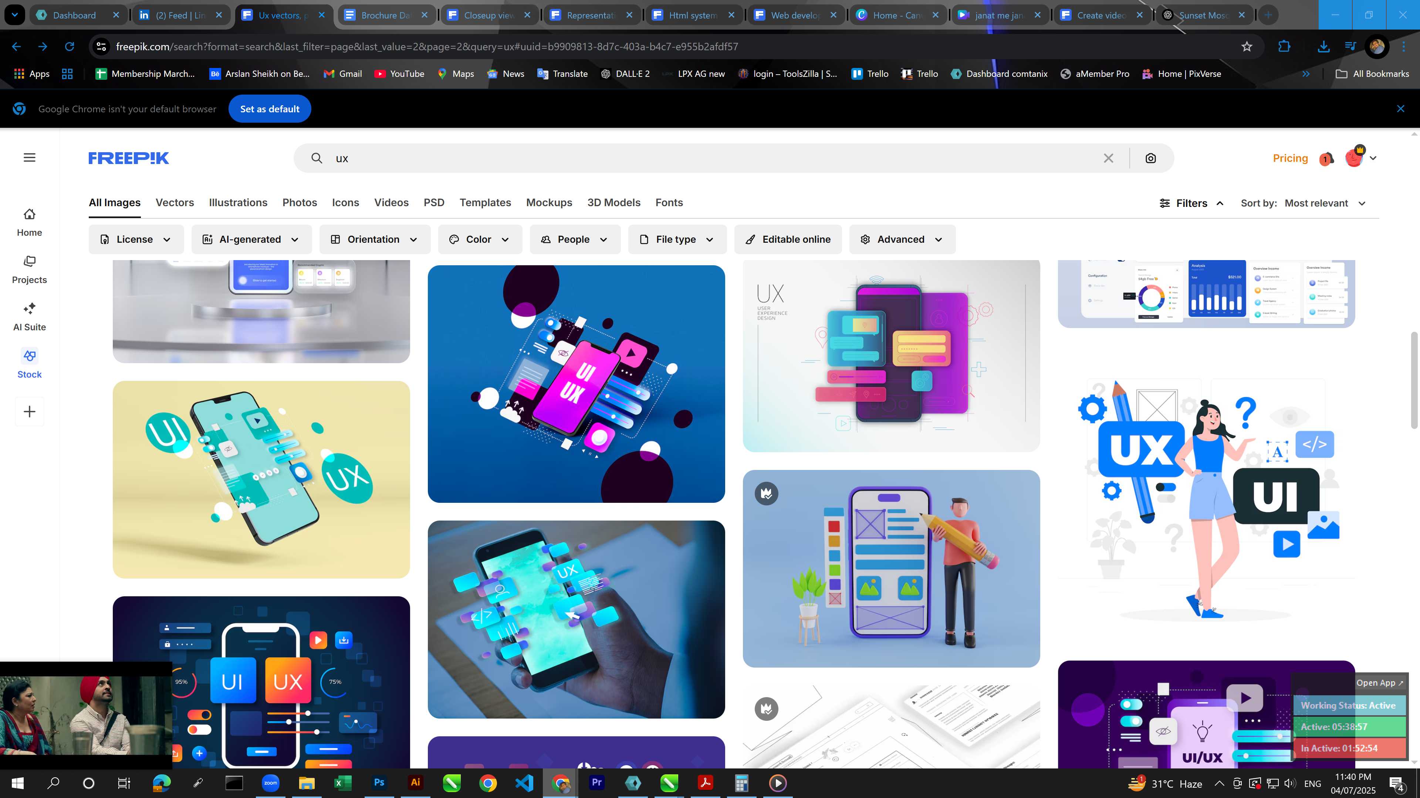The image size is (1420, 798).
Task: Open the tab search dropdown arrow
Action: 15,15
